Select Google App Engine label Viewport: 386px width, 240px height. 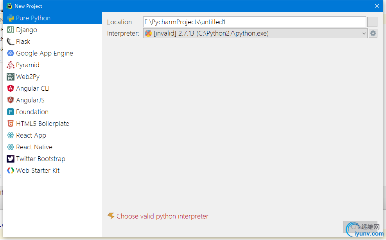pos(45,54)
